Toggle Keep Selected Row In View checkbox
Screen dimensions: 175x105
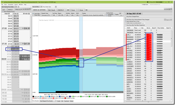tap(125, 21)
